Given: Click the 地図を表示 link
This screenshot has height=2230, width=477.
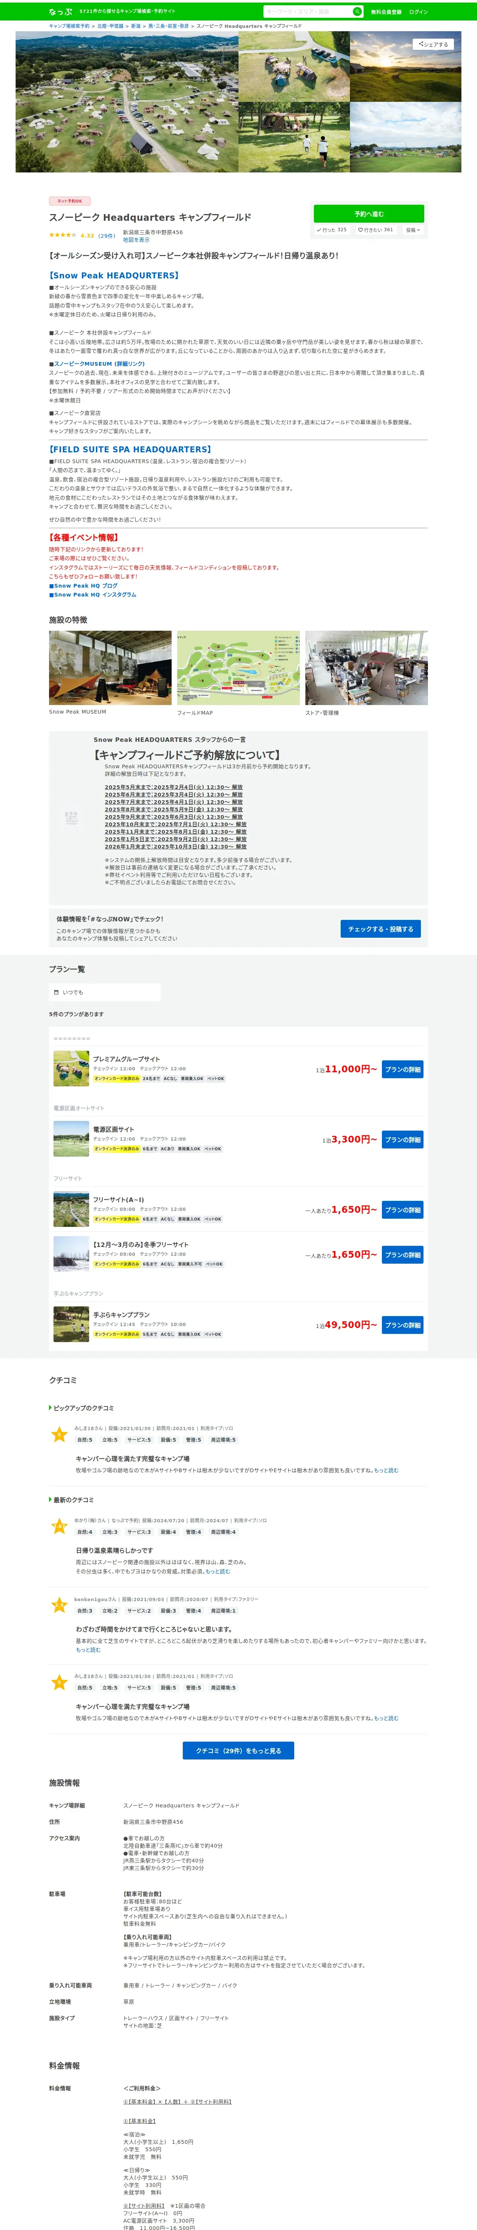Looking at the screenshot, I should coord(136,240).
